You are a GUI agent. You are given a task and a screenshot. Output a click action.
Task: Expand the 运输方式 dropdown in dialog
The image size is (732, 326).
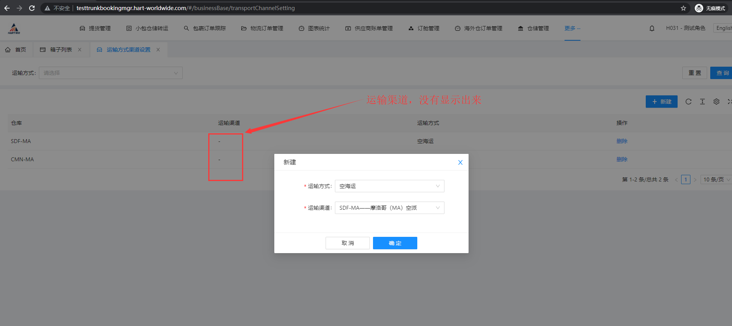point(389,186)
